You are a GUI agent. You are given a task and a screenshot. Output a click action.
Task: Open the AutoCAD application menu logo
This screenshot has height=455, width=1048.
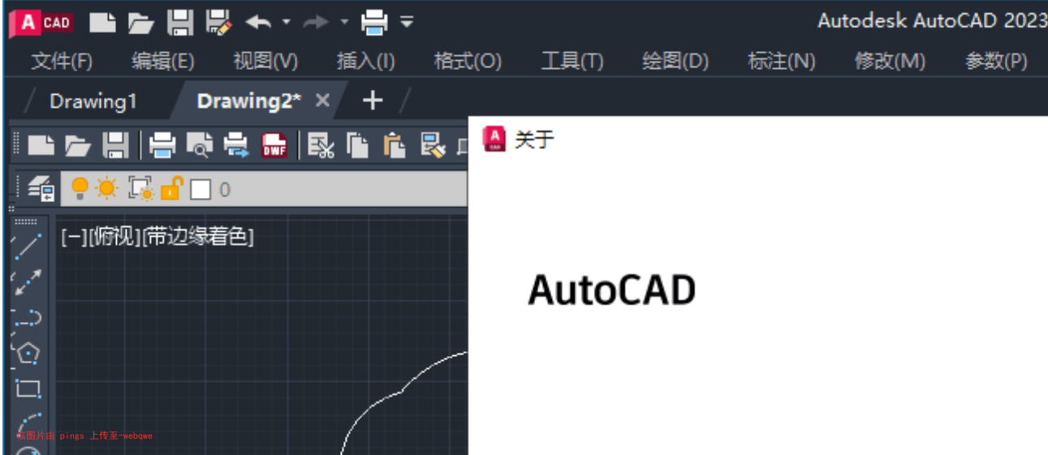(41, 22)
